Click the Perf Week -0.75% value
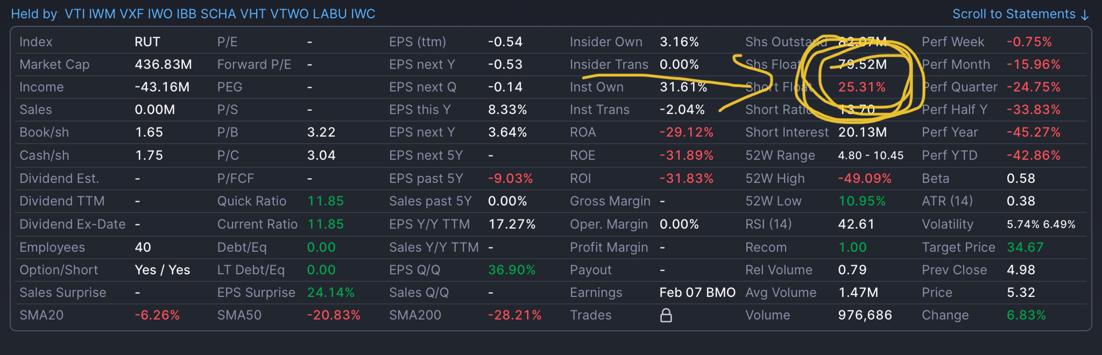Viewport: 1102px width, 355px height. [1029, 42]
